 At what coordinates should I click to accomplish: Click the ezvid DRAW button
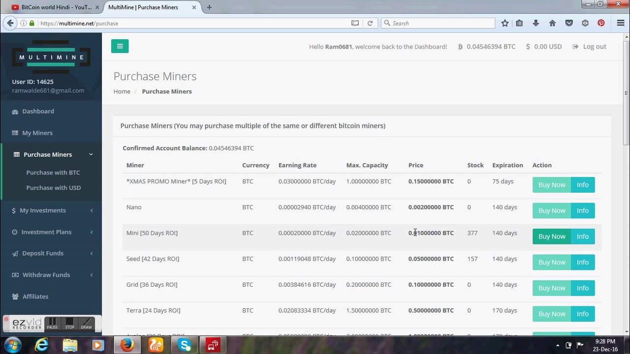tap(86, 324)
